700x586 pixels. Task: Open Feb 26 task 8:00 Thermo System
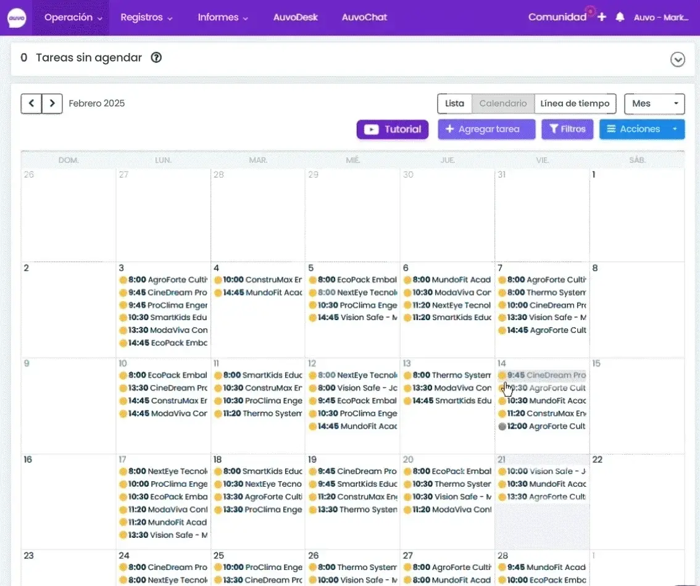pos(352,567)
